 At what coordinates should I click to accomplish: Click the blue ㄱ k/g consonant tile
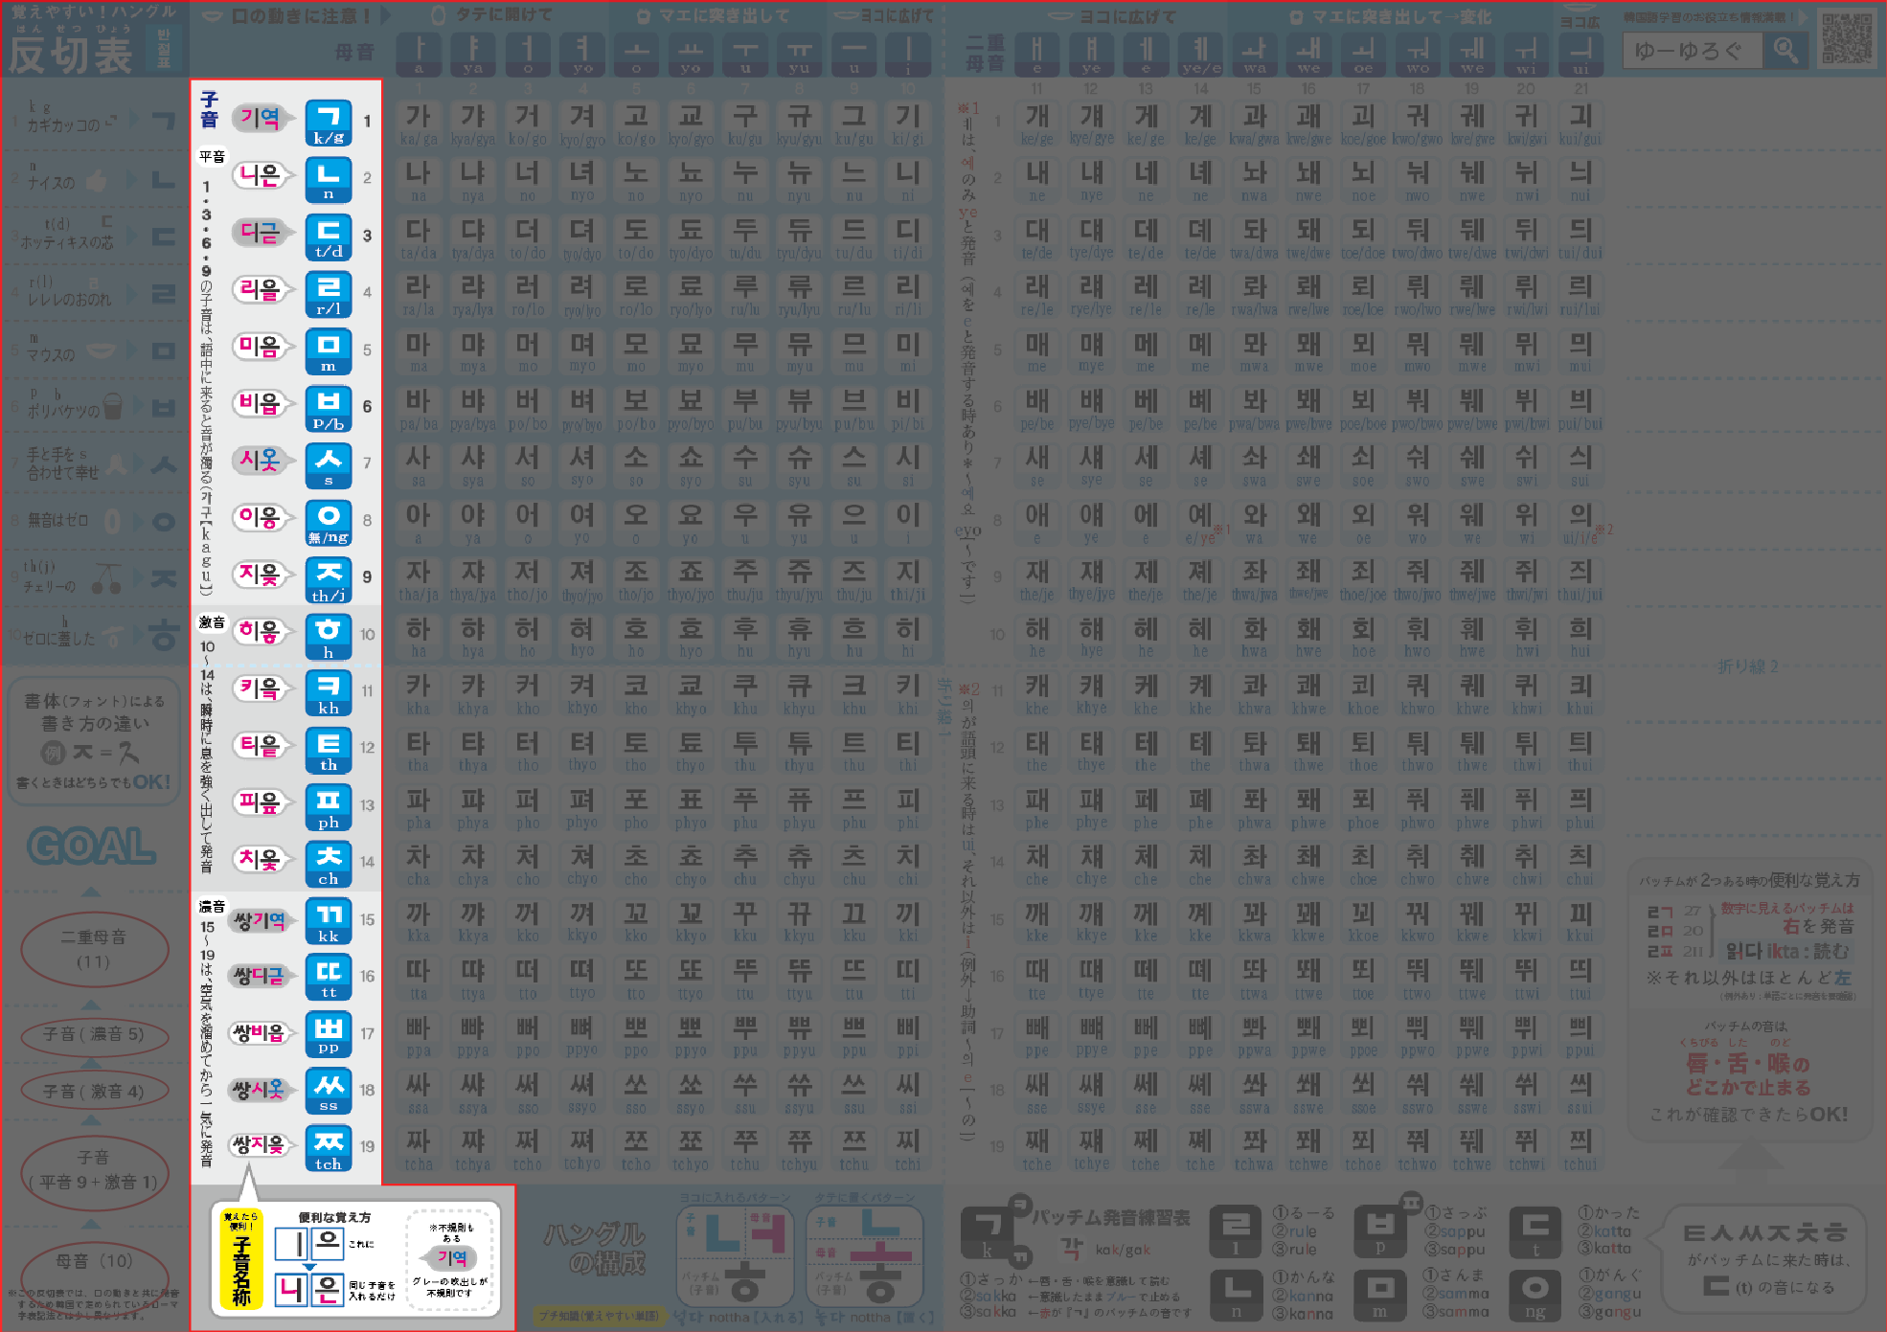329,123
